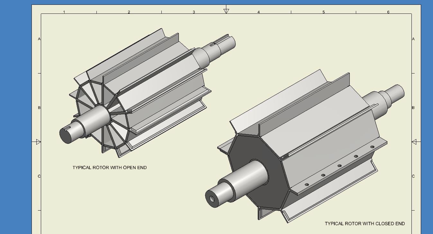Select zone column label "6" on top border

388,12
